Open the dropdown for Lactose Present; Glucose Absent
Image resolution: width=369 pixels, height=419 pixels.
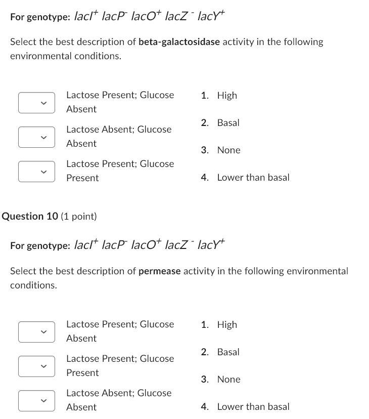[36, 102]
